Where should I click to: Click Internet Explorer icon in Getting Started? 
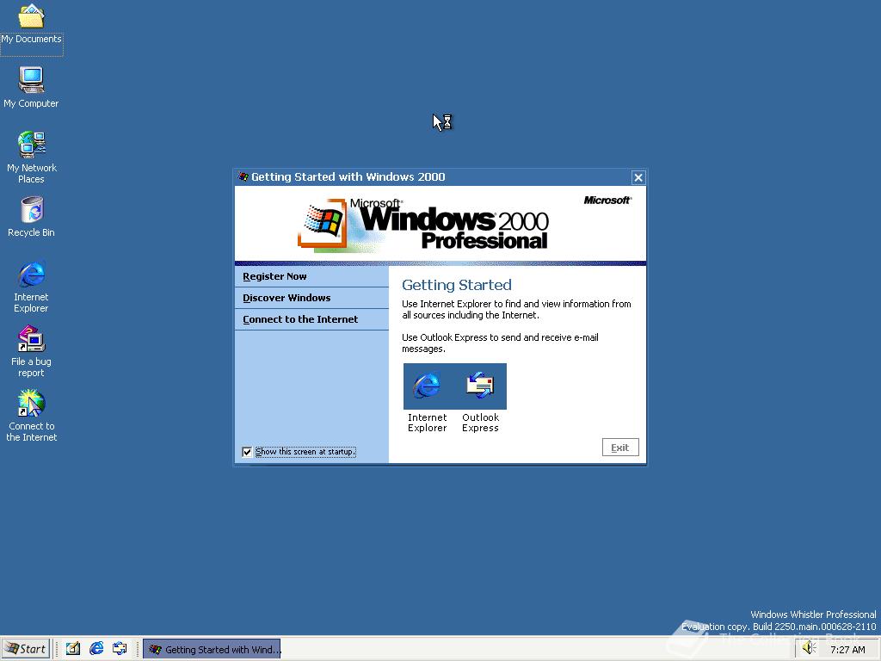[427, 386]
